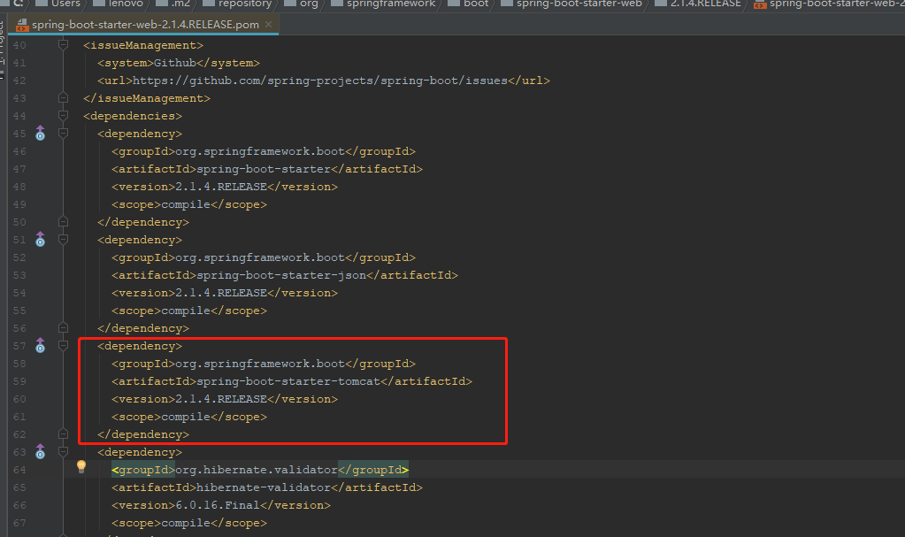Fold the spring-boot-starter-tomcat dependency at line 57

[64, 346]
